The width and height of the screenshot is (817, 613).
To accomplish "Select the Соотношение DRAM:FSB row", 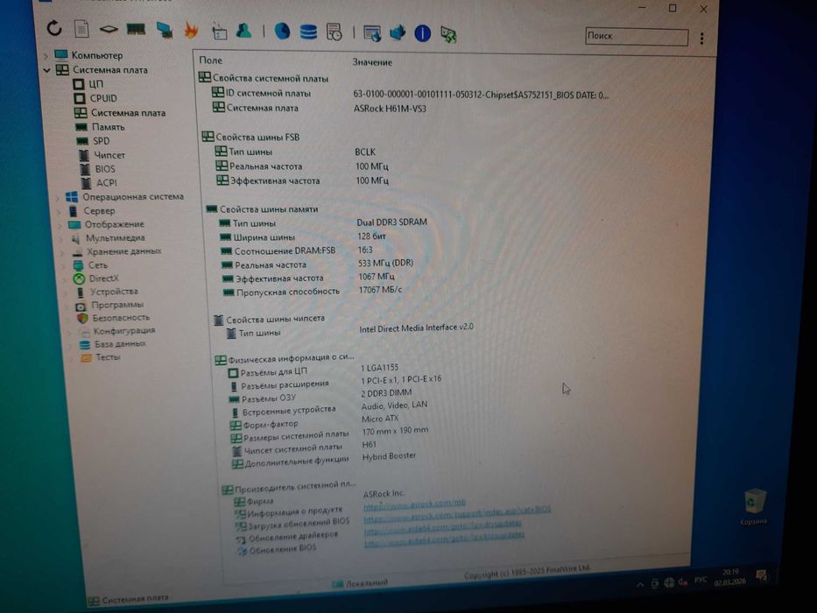I will point(296,250).
